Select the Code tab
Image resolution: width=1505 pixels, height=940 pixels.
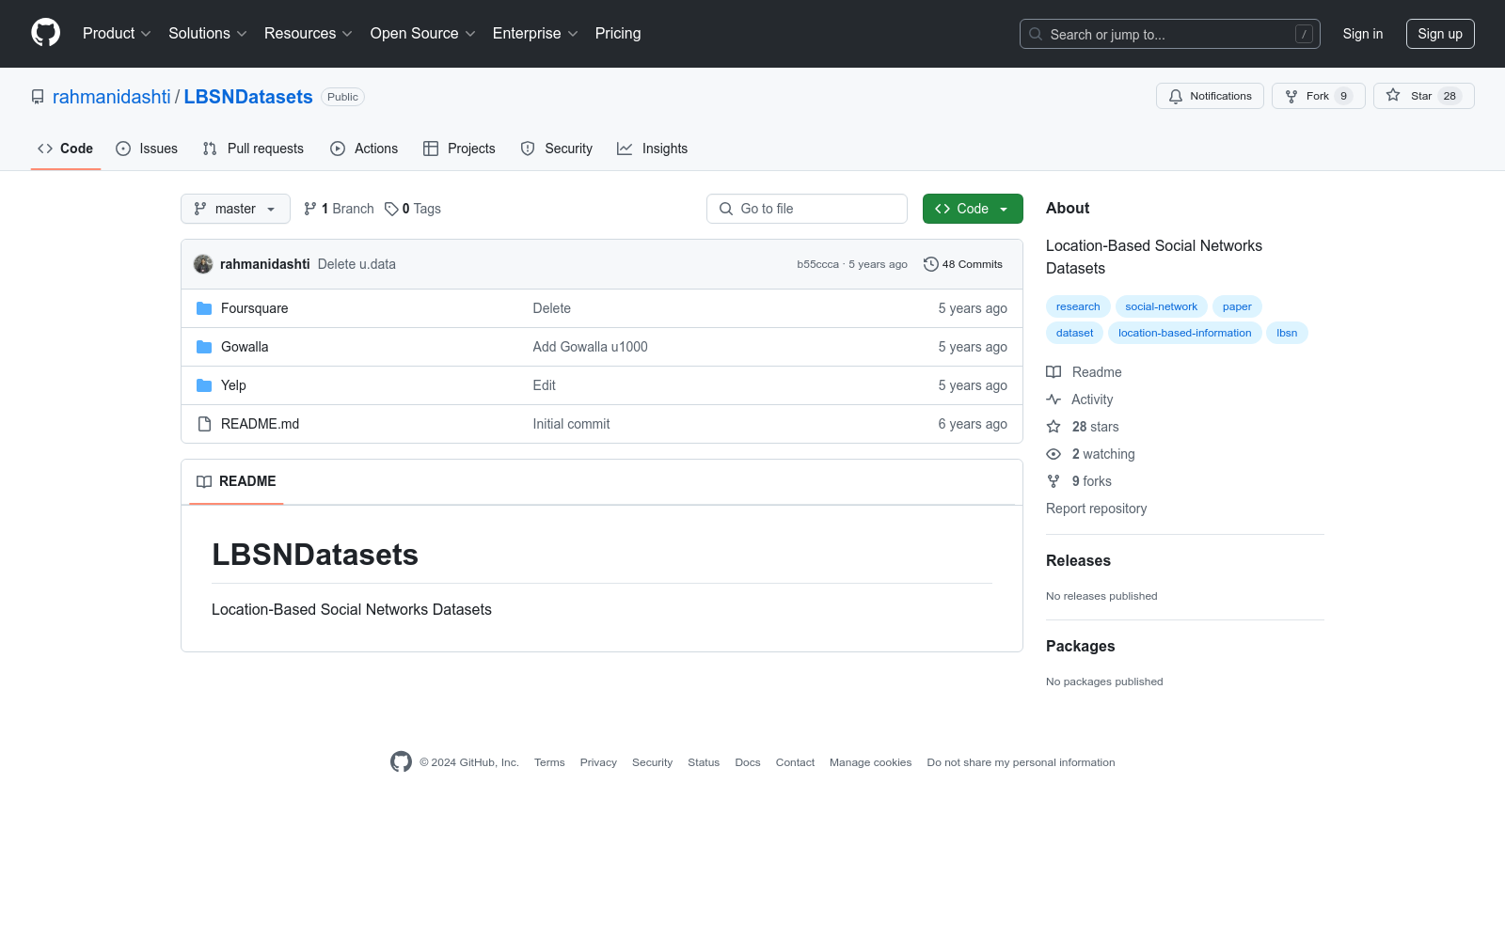(x=66, y=149)
